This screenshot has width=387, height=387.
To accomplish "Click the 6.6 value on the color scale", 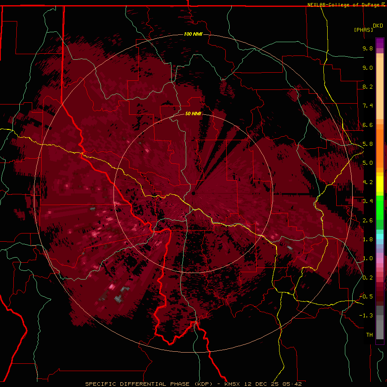I will 368,125.
